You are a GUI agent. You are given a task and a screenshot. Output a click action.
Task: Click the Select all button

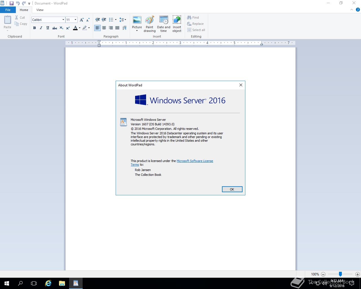click(x=196, y=30)
